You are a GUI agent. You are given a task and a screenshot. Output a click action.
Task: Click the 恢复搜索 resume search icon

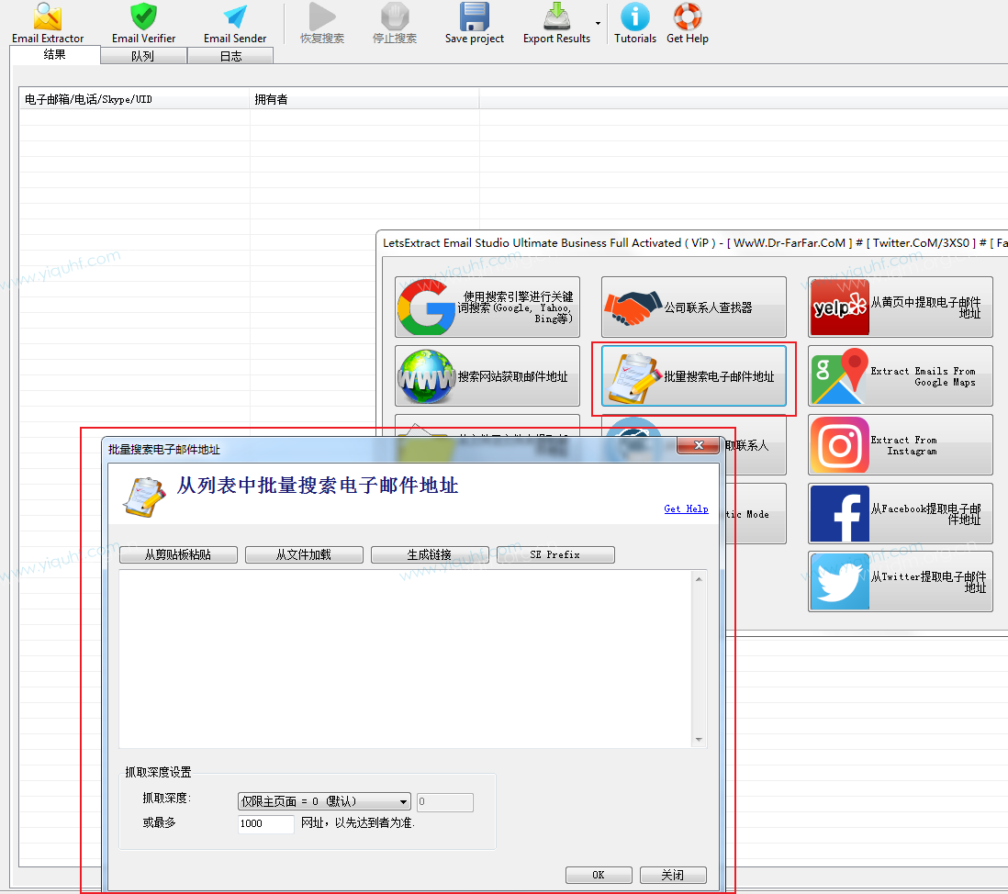coord(322,17)
